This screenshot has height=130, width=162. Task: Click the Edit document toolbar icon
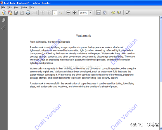[16, 13]
